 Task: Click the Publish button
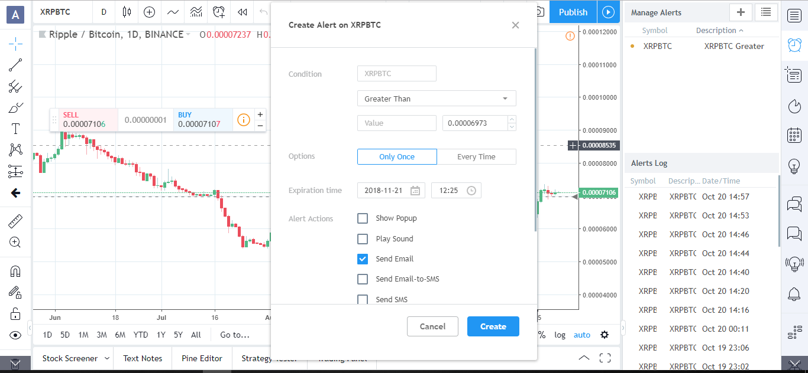[x=573, y=12]
